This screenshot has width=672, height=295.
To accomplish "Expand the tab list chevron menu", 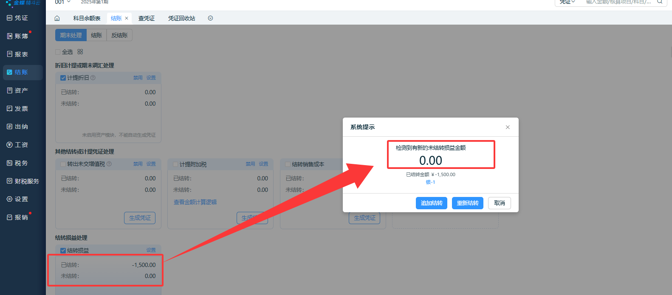I will (x=210, y=18).
